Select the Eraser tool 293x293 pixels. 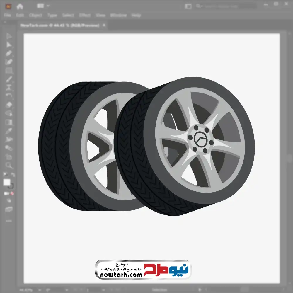[x=9, y=105]
